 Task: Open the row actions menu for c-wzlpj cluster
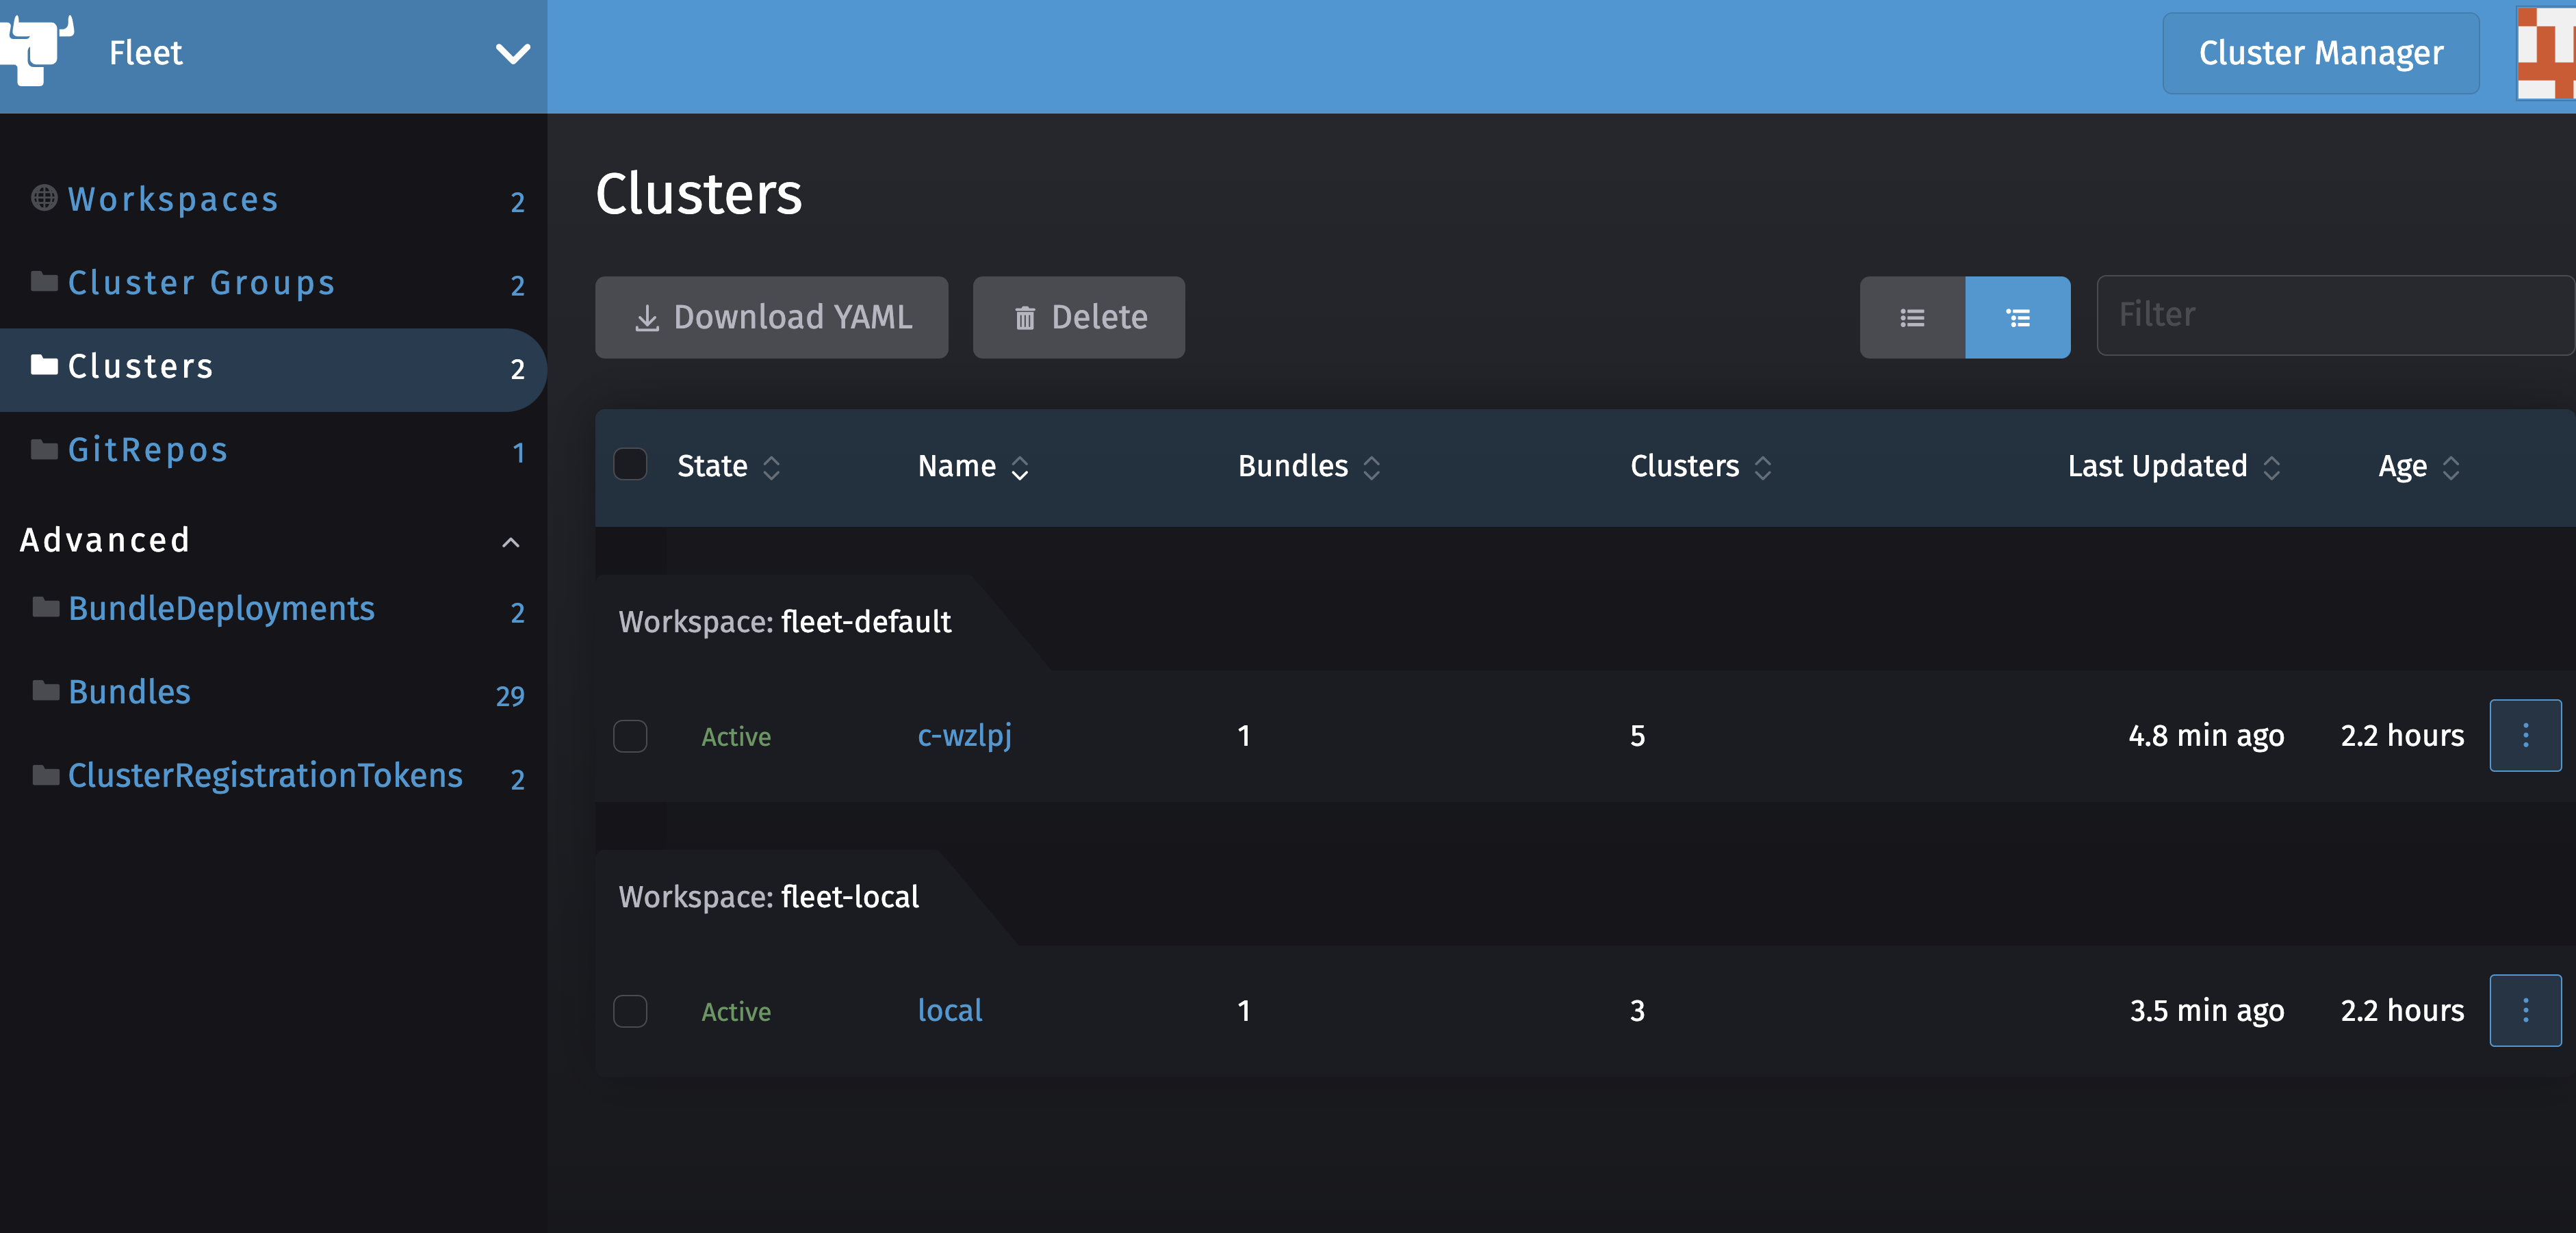pos(2525,736)
